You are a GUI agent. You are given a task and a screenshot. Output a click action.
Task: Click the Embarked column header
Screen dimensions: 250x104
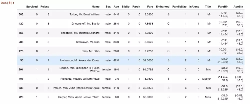click(x=163, y=6)
